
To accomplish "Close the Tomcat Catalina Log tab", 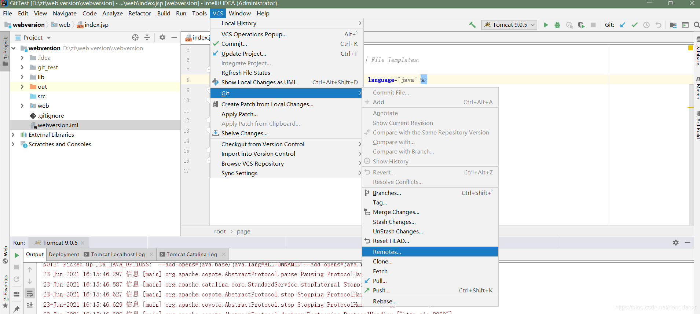I will point(223,254).
